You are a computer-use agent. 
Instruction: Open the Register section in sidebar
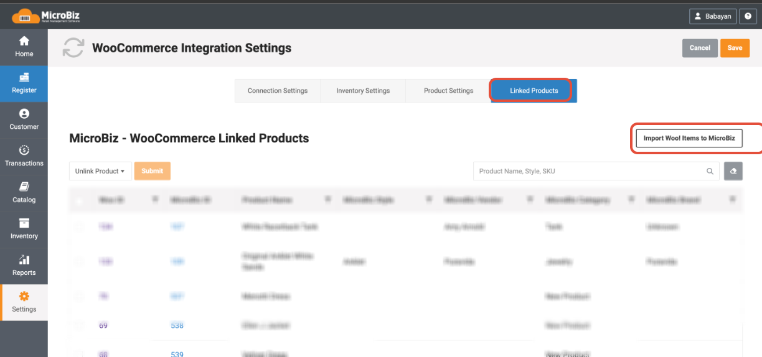pos(24,83)
